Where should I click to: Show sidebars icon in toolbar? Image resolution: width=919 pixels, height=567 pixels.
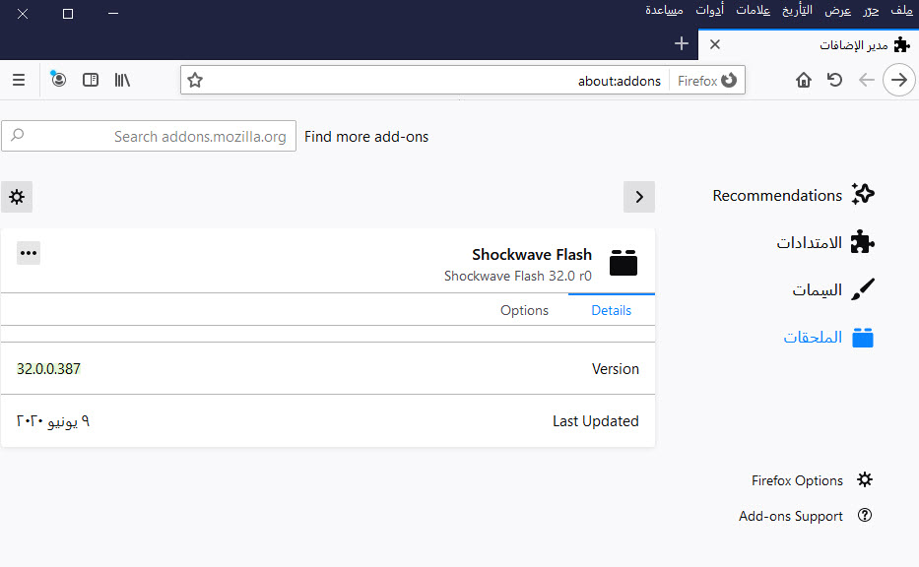tap(91, 80)
